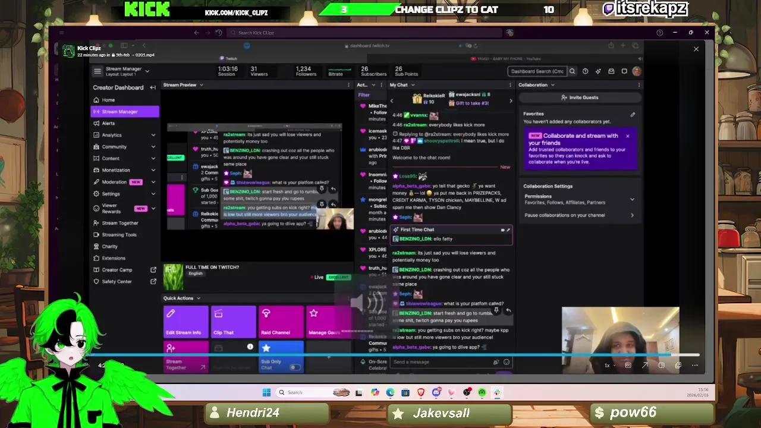Toggle captions on the video player
Image resolution: width=761 pixels, height=428 pixels.
[628, 366]
